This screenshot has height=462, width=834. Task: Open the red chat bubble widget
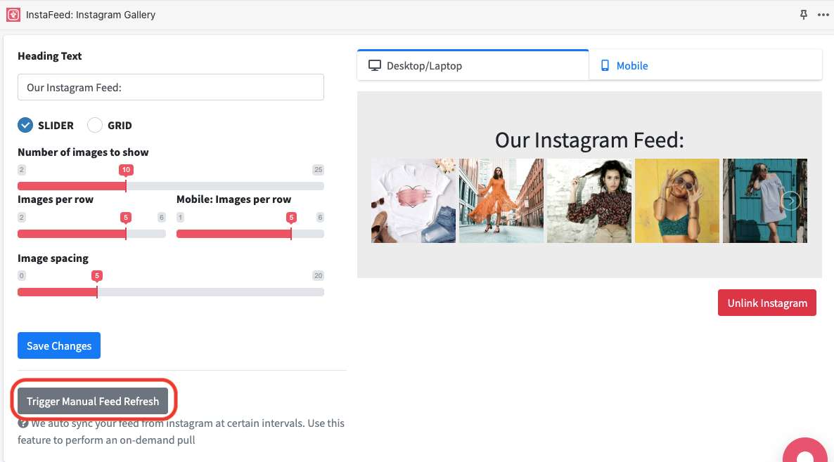click(x=806, y=451)
